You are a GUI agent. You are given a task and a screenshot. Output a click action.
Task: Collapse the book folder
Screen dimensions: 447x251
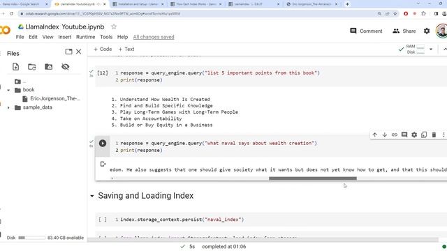pos(8,90)
